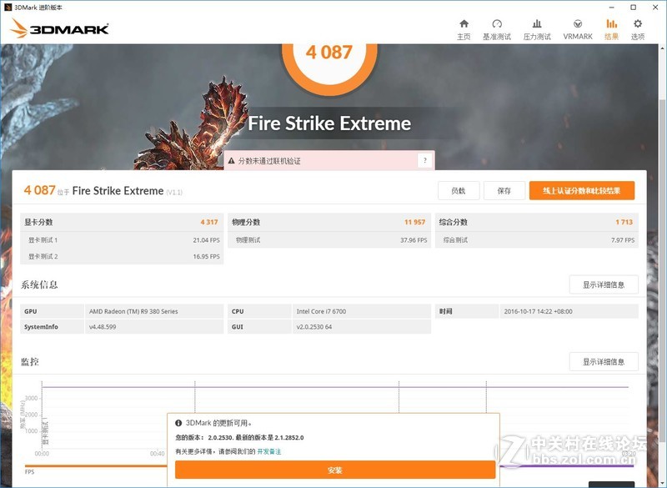
Task: Click the 4 087 score circle
Action: [x=329, y=52]
